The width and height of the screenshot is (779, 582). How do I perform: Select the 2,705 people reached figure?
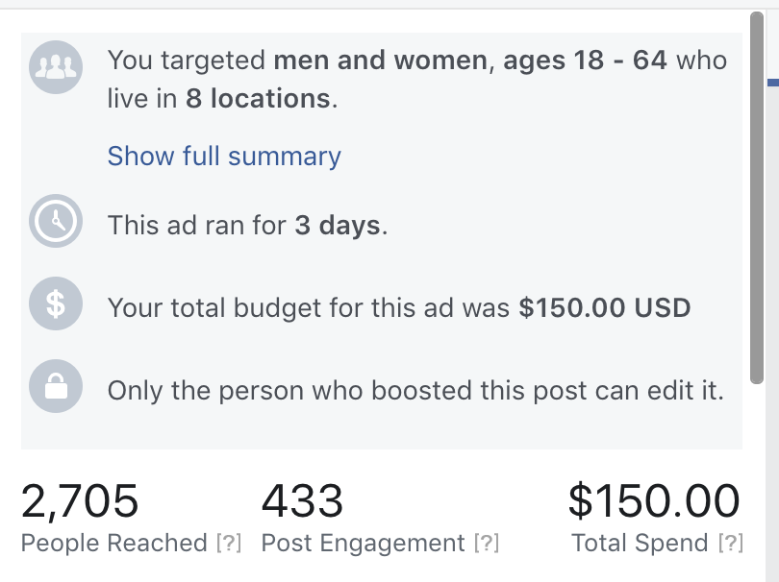(x=80, y=500)
